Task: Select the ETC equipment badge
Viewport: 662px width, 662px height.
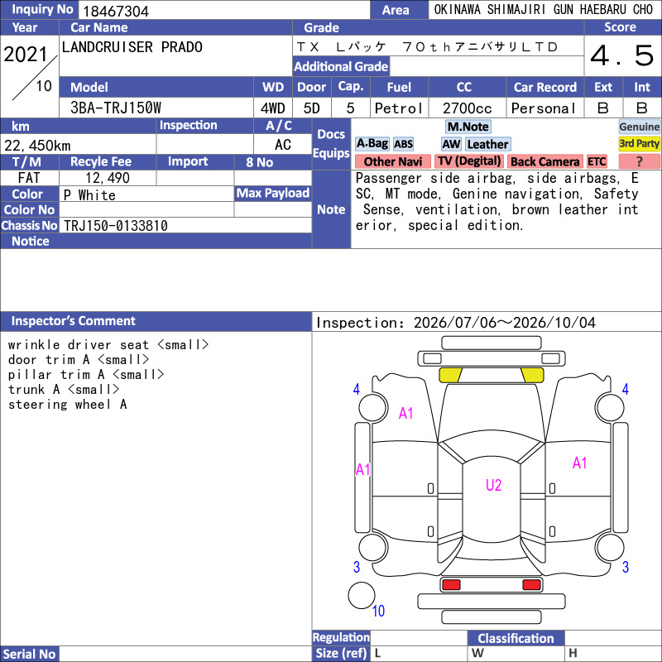Action: [x=597, y=161]
